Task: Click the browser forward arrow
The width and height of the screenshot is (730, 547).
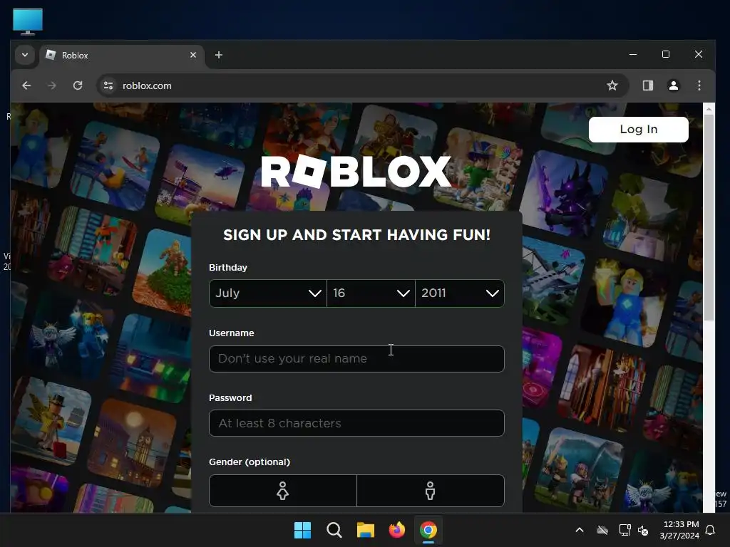Action: (x=51, y=85)
